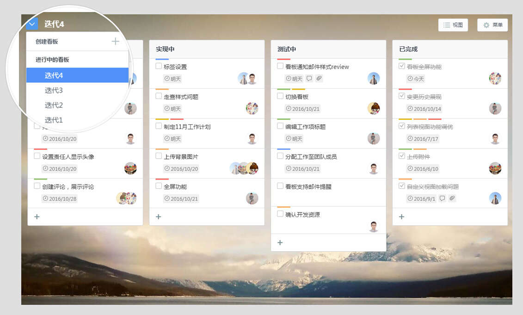Click assignee avatars on 上传背景图片 card
Image resolution: width=523 pixels, height=315 pixels.
pos(245,168)
